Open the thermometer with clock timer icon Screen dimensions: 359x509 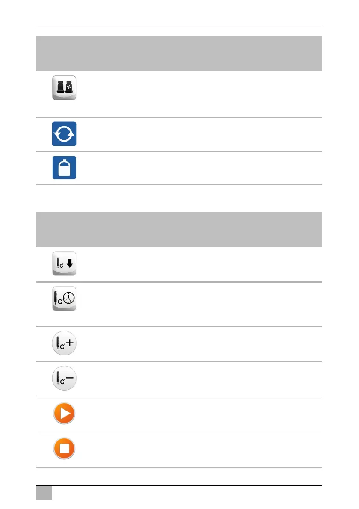(64, 299)
